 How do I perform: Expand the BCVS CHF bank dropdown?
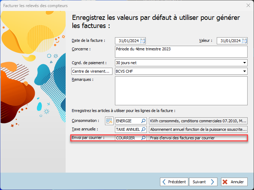[244, 71]
